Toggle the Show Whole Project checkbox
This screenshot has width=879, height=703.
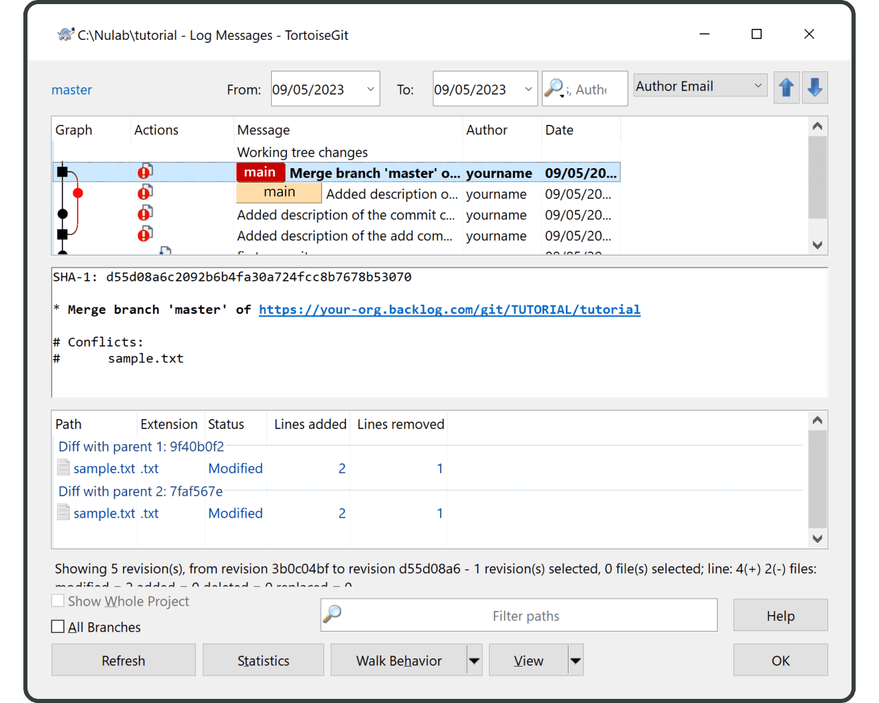(58, 601)
